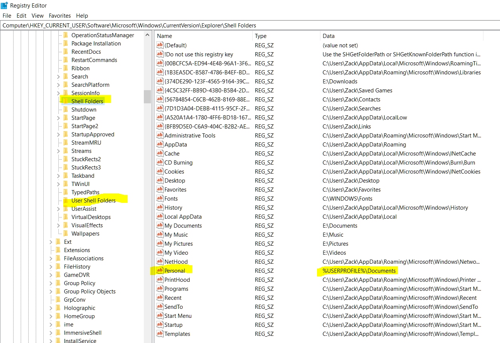This screenshot has width=500, height=343.
Task: Click the ab icon next to My Documents
Action: point(160,225)
